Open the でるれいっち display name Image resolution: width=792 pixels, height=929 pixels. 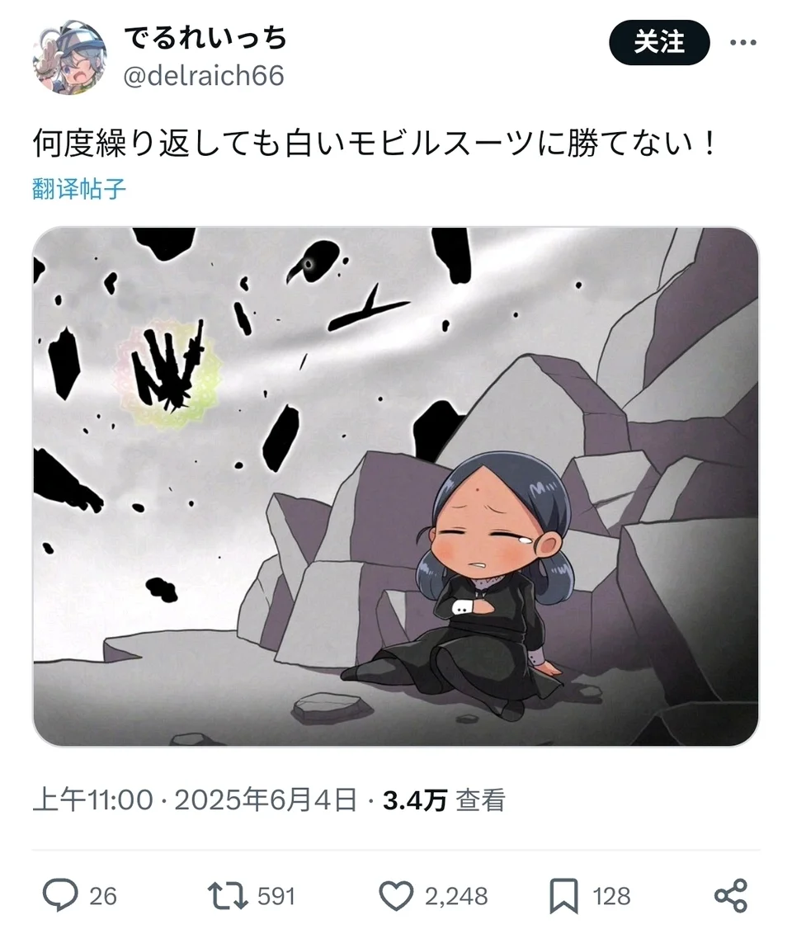[x=205, y=38]
